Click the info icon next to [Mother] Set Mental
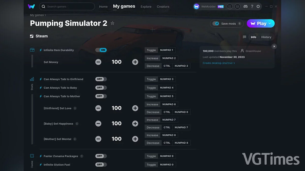 pos(75,139)
